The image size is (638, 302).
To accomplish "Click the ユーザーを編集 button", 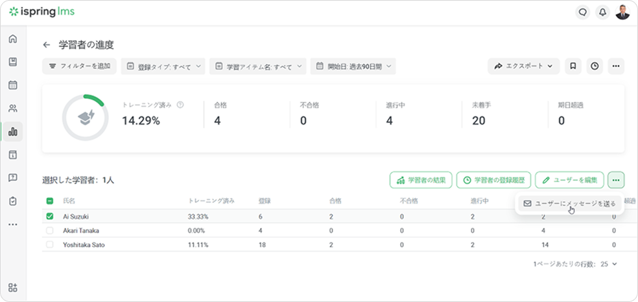I will coord(570,180).
